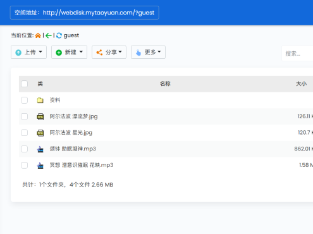313x234 pixels.
Task: Click the 搜索 search input field
Action: 297,54
